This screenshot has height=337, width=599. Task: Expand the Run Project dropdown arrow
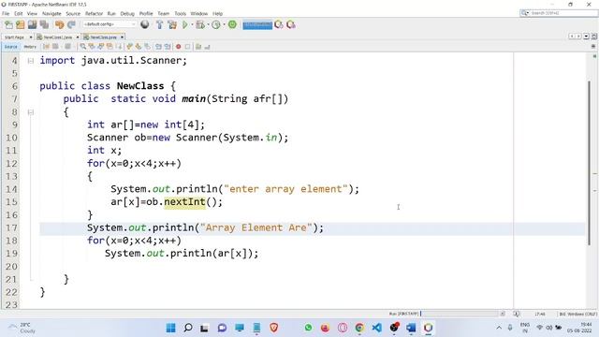click(192, 25)
